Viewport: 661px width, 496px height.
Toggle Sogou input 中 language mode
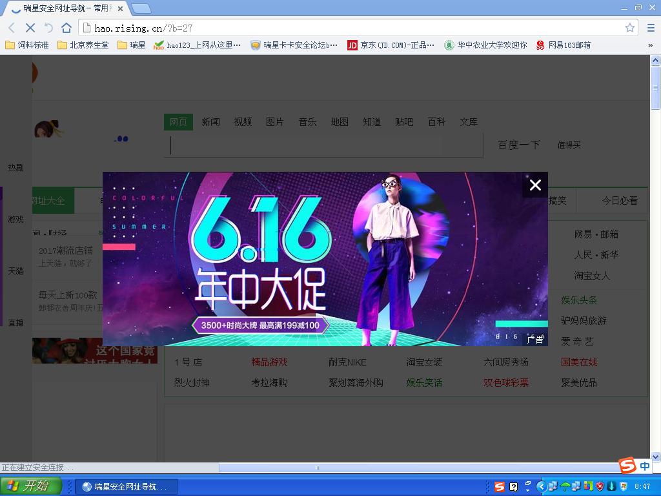point(645,466)
